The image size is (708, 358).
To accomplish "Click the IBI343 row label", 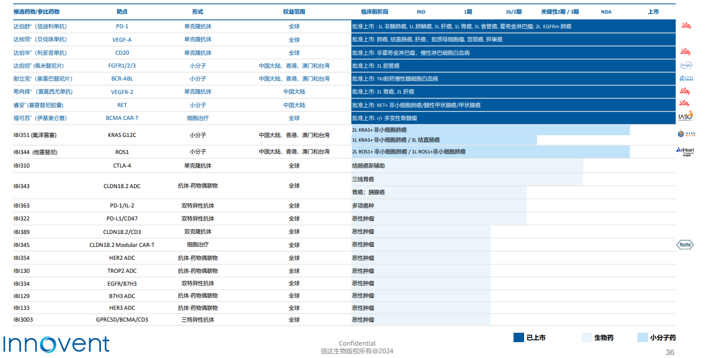I will tap(21, 186).
